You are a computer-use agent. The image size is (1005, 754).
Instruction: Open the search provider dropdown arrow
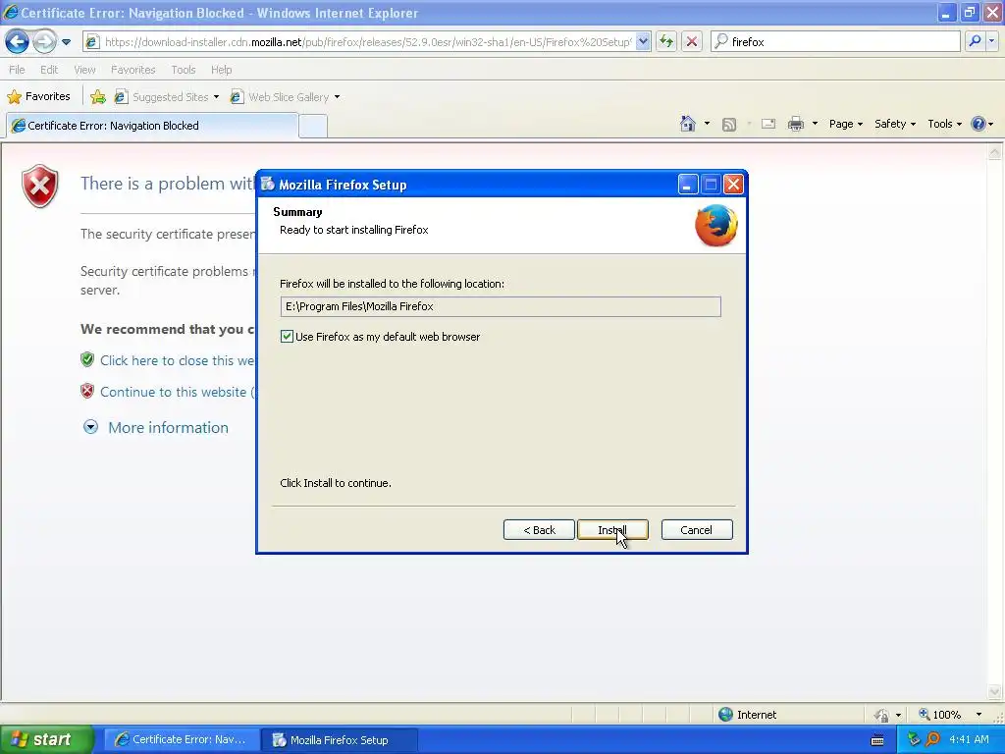[991, 41]
